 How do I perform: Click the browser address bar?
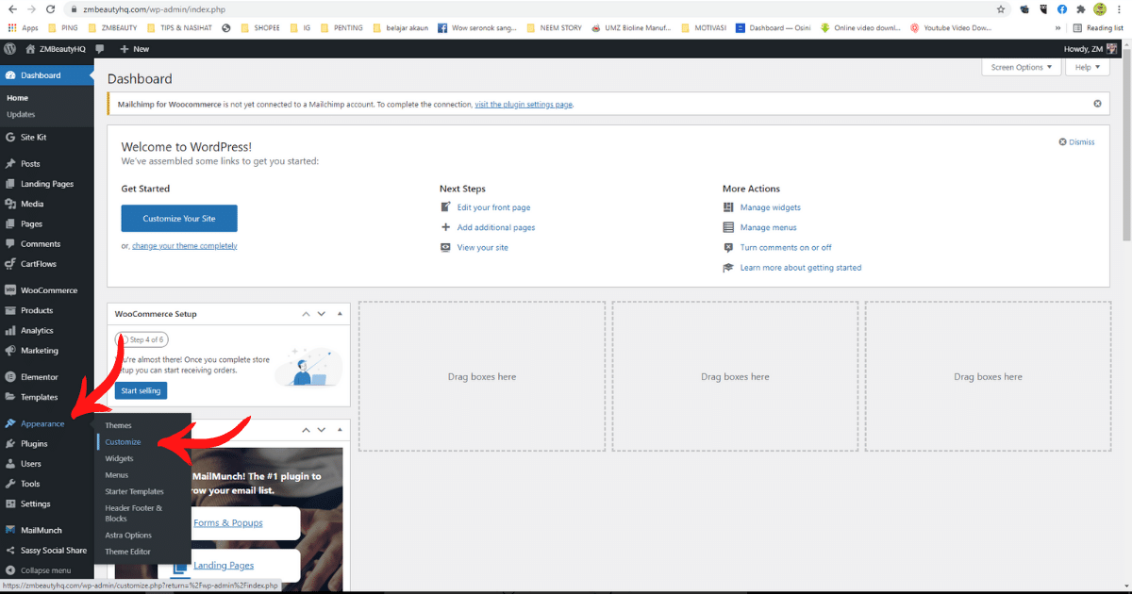tap(528, 8)
